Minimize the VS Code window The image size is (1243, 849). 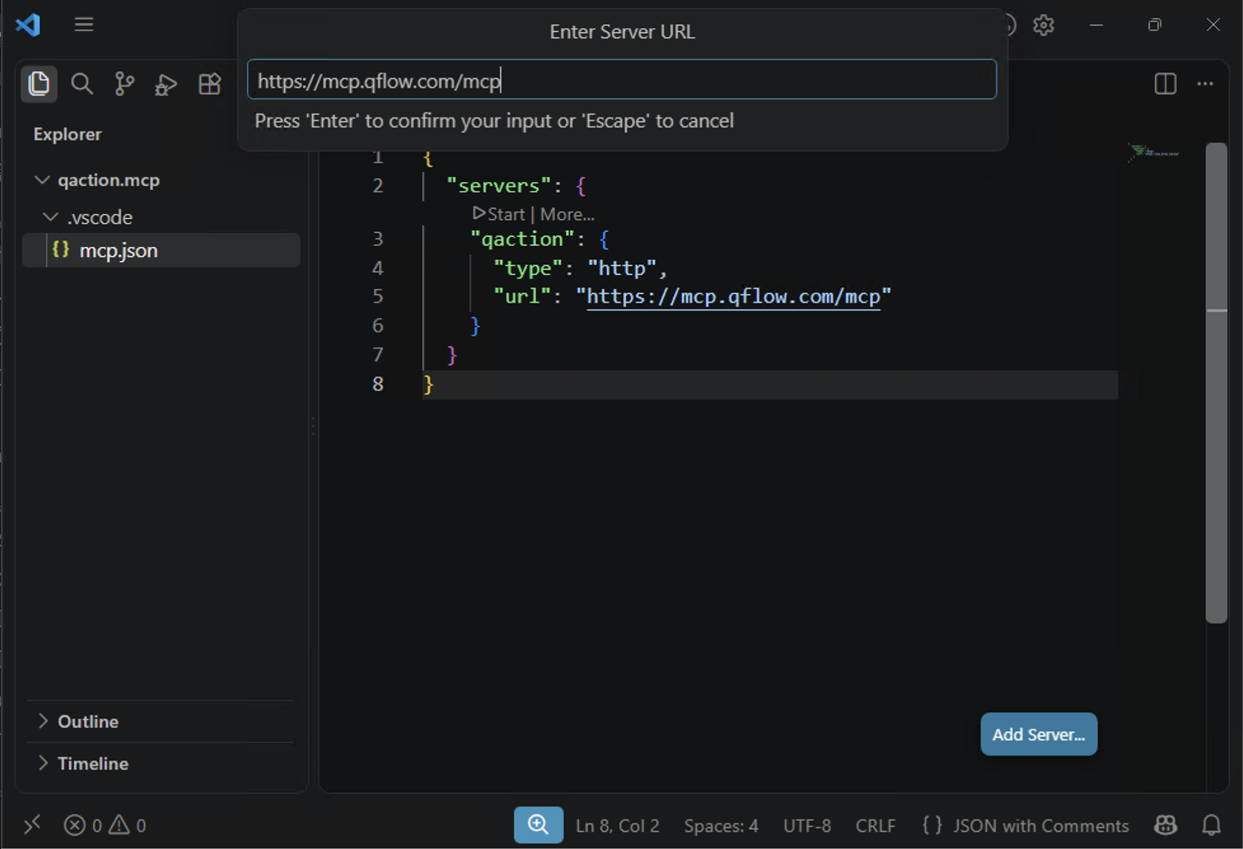[x=1096, y=25]
